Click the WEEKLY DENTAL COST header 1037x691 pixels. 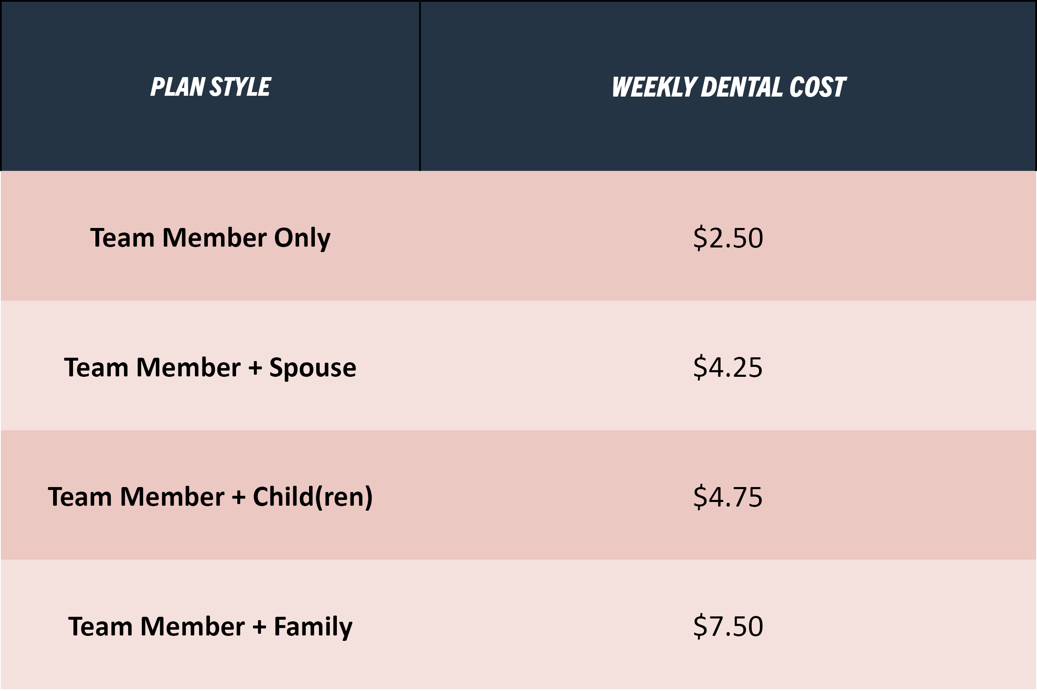(728, 87)
